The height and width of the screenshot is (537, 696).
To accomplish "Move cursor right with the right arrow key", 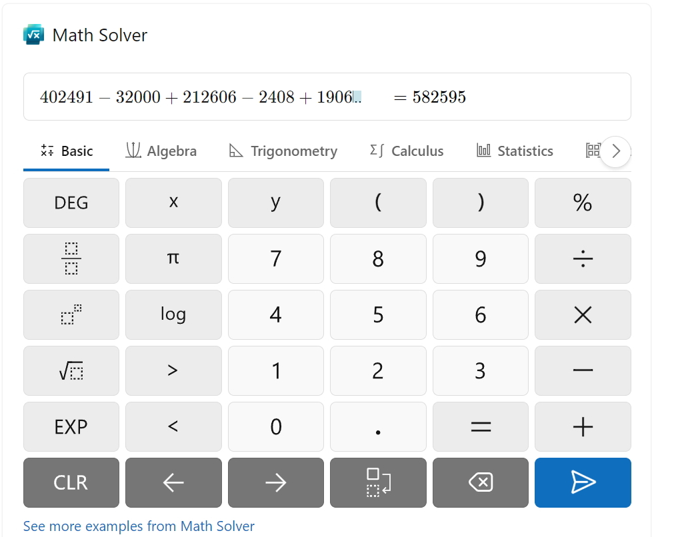I will click(x=275, y=482).
